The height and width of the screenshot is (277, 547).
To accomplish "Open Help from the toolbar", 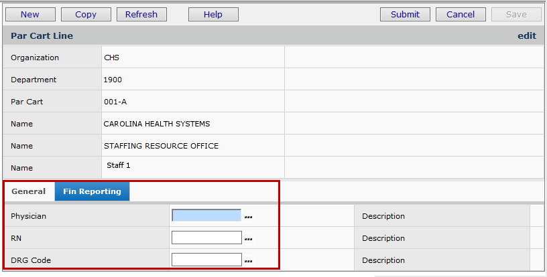I will pos(213,14).
